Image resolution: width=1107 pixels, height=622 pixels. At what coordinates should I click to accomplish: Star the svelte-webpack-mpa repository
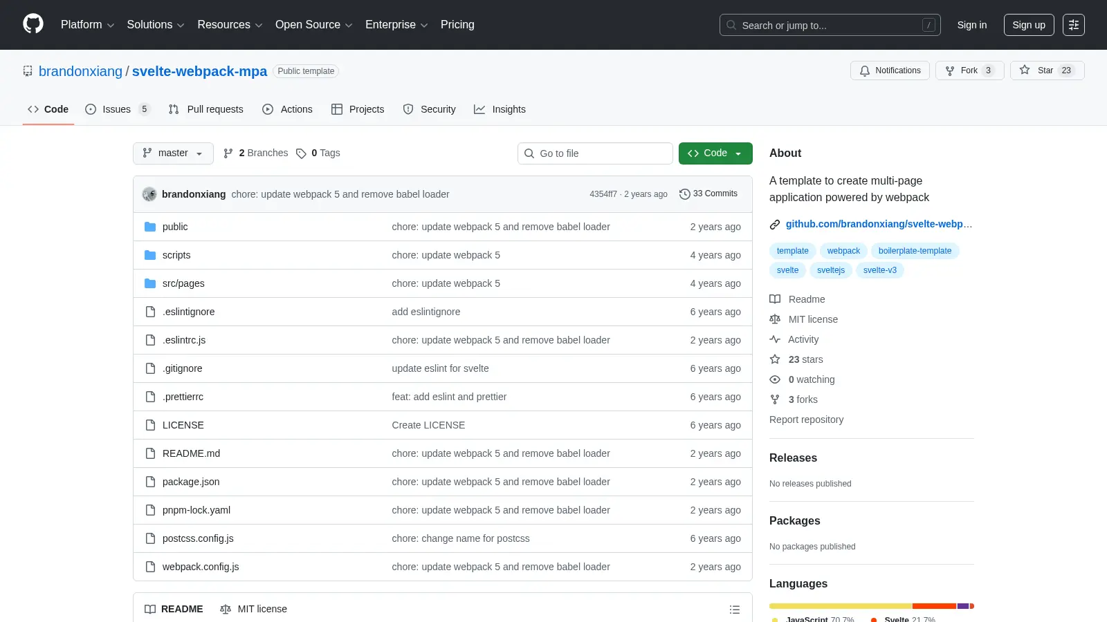point(1047,70)
